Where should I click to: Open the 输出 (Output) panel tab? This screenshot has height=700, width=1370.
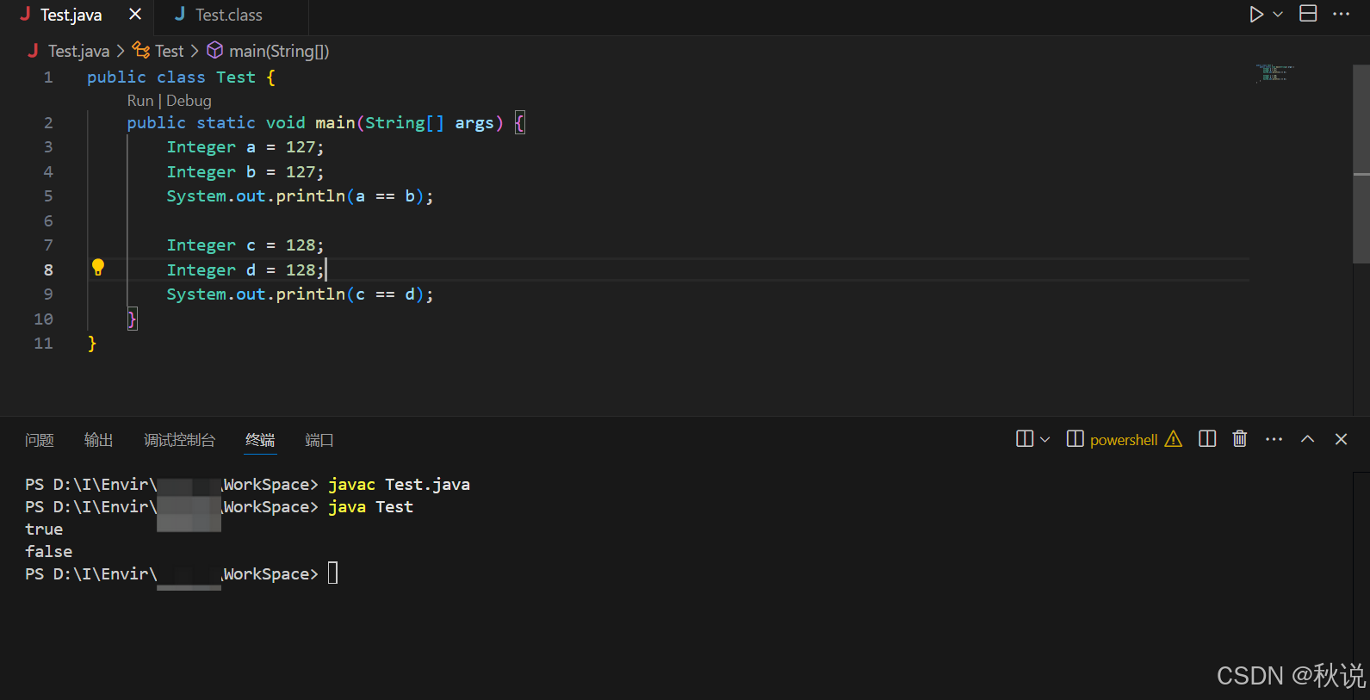click(x=99, y=440)
